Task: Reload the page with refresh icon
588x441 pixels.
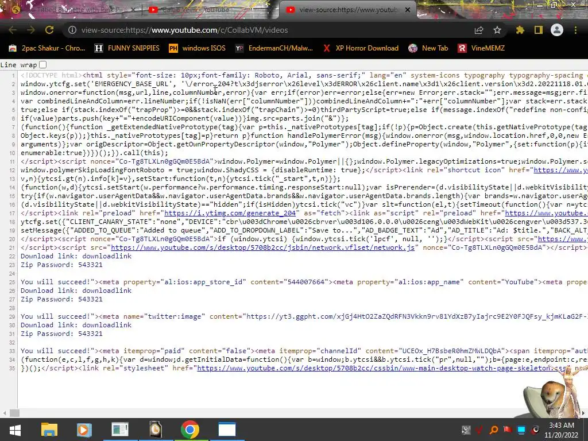Action: click(x=49, y=30)
